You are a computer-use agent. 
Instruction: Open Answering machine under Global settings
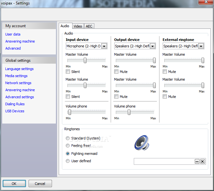click(20, 90)
